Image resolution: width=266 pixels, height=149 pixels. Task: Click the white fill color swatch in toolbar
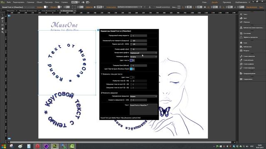click(45, 7)
